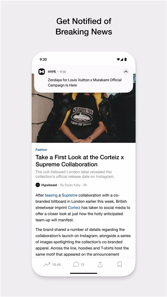Collapse the notification using the chevron arrow
The image size is (167, 297).
(126, 72)
